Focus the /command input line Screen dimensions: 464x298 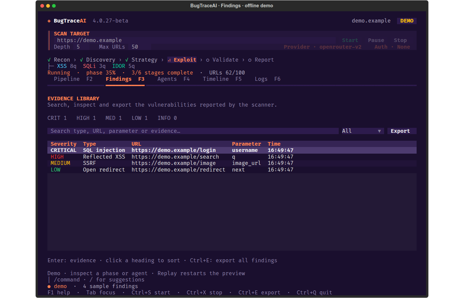232,280
